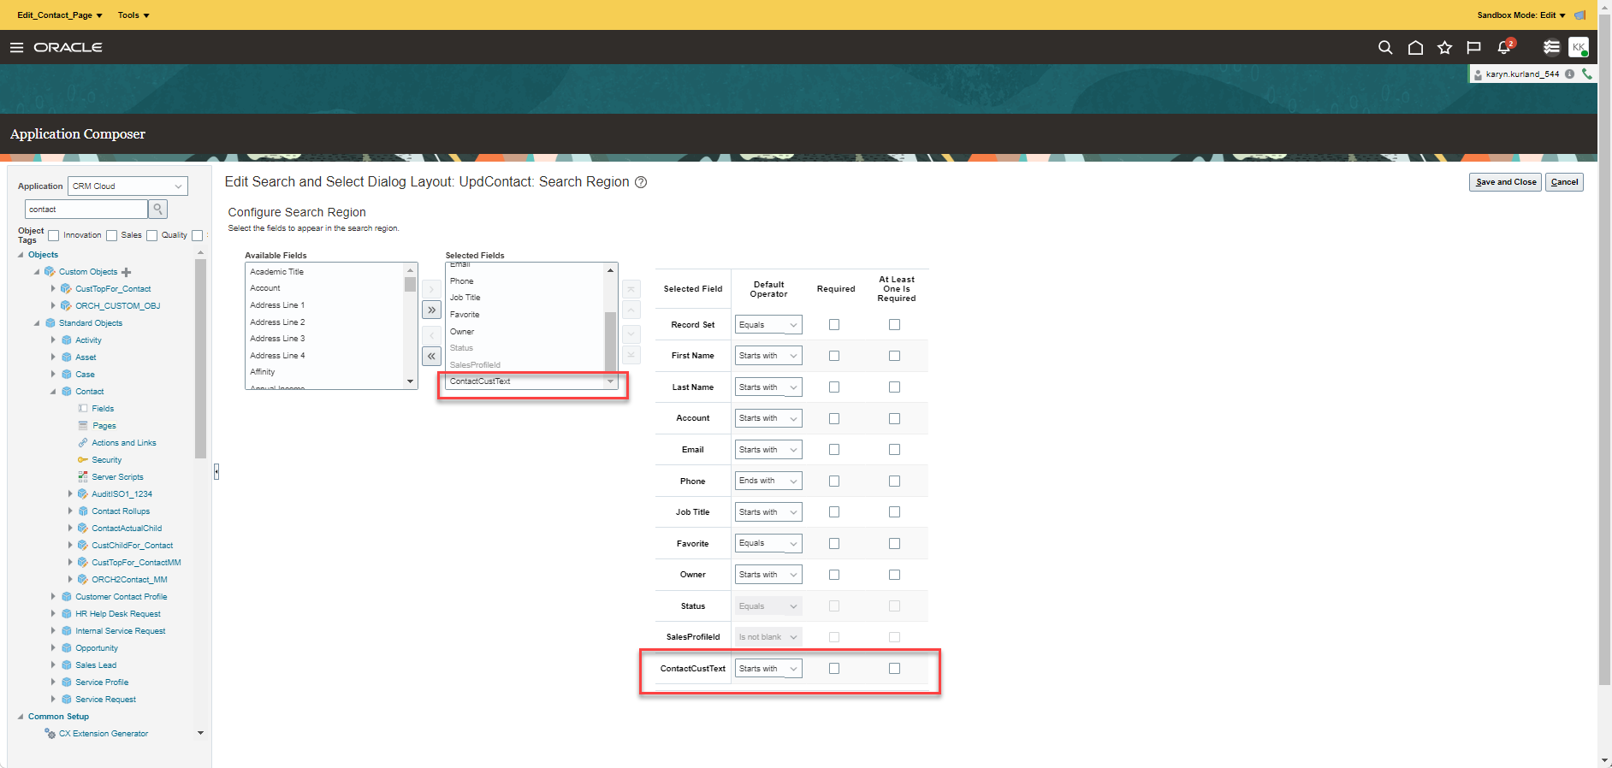Image resolution: width=1612 pixels, height=768 pixels.
Task: Check At Least One Is Required for Last Name
Action: point(894,387)
